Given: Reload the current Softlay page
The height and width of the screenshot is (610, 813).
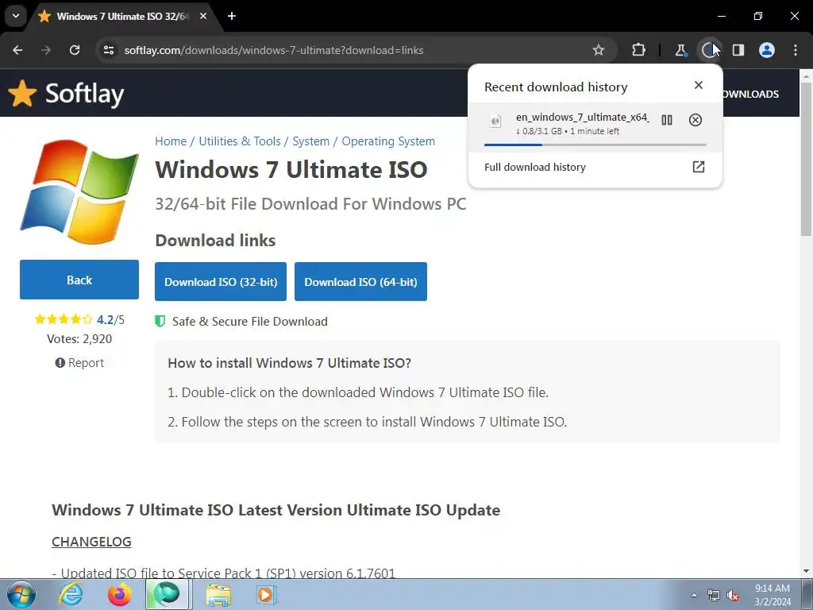Looking at the screenshot, I should click(75, 50).
